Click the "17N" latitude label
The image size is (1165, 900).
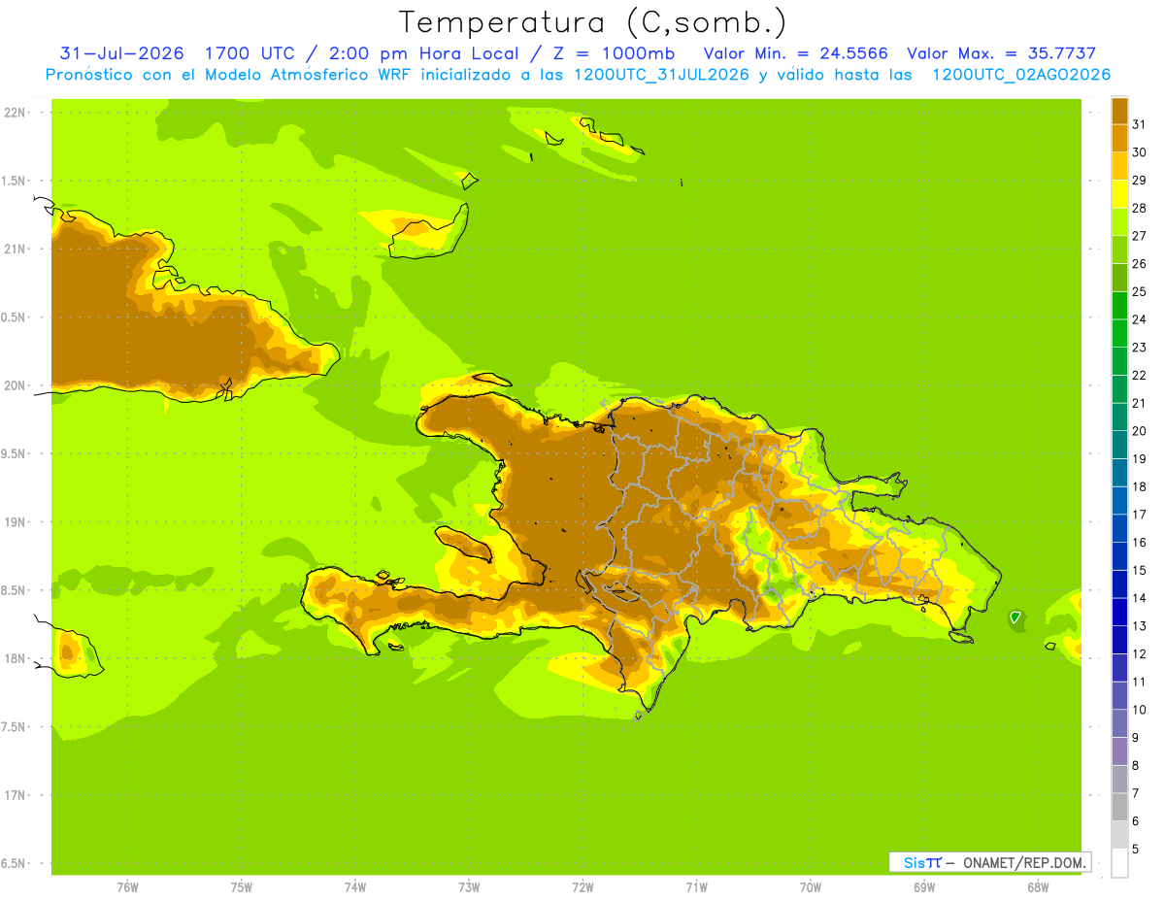point(15,795)
